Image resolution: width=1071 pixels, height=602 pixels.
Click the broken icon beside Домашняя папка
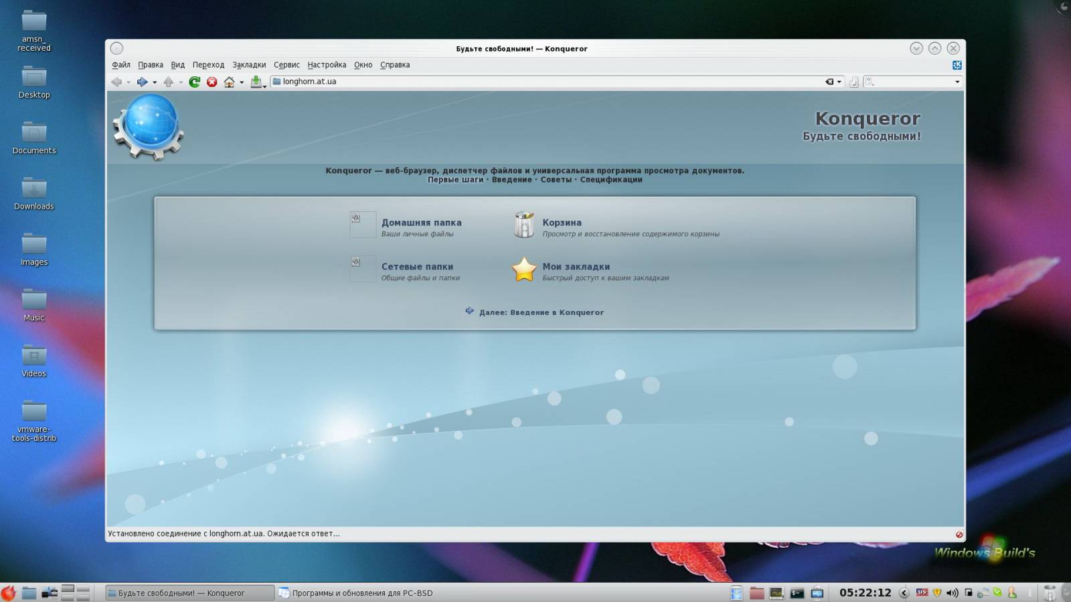[x=363, y=225]
